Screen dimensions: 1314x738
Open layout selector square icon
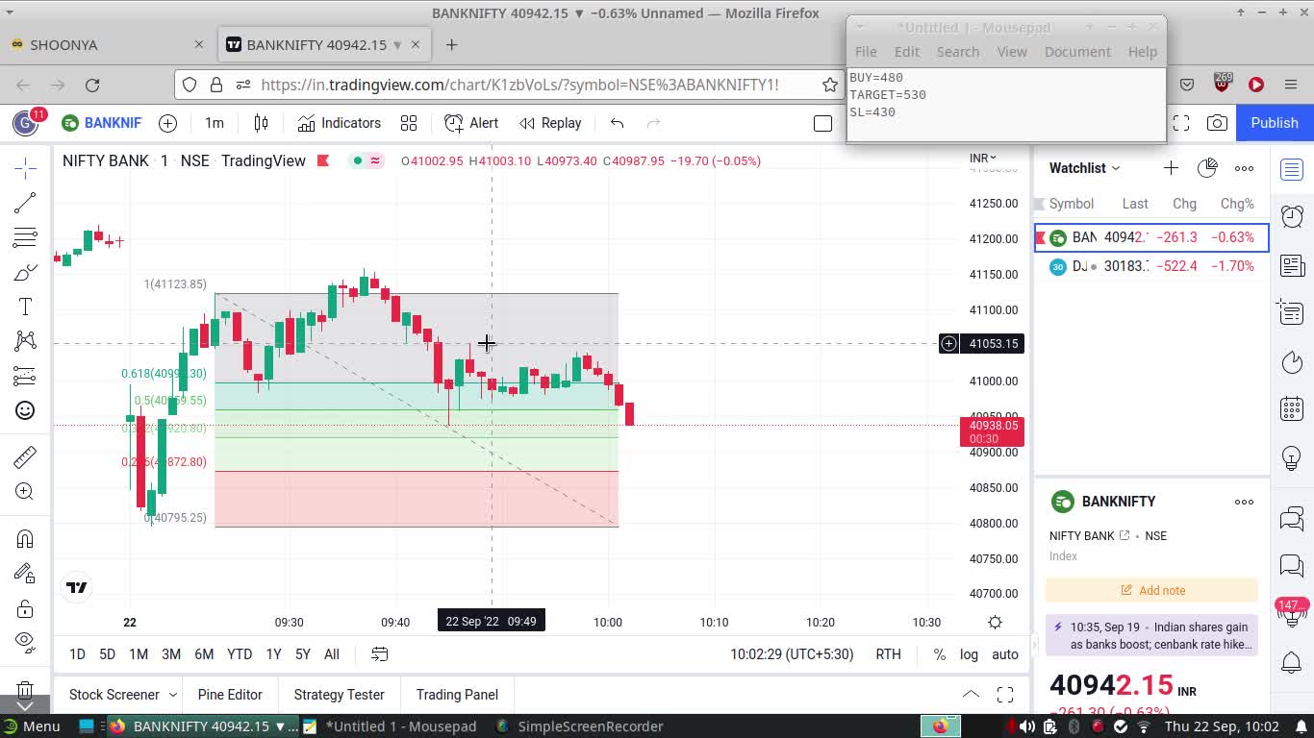(x=822, y=123)
